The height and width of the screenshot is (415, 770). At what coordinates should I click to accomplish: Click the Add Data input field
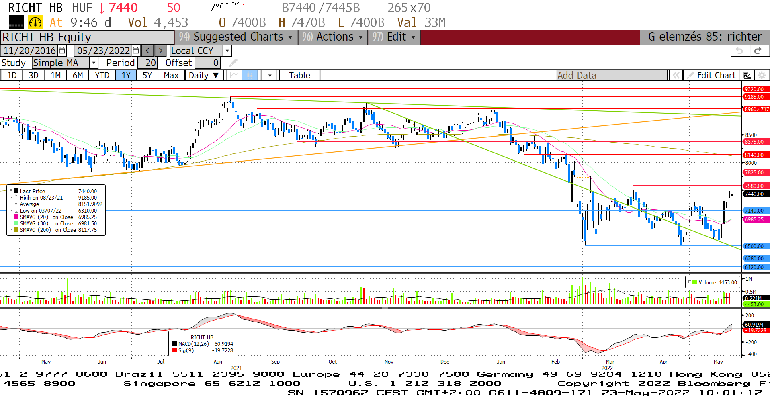(x=612, y=75)
